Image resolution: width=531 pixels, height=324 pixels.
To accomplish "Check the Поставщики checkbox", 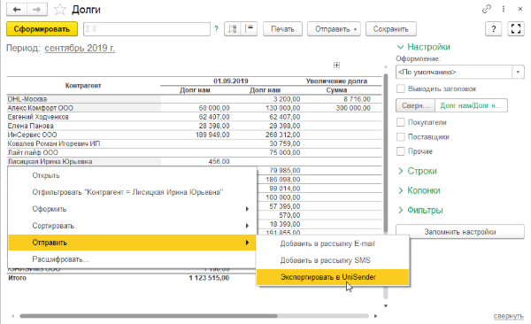I will pyautogui.click(x=401, y=137).
